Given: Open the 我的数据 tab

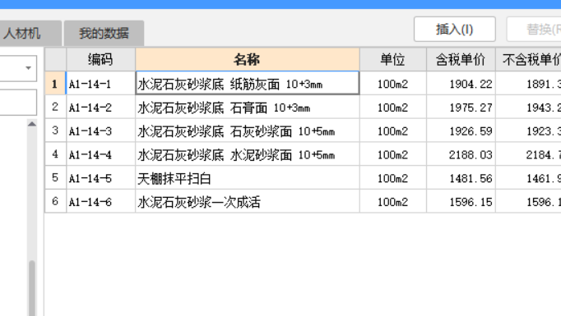Looking at the screenshot, I should coord(104,33).
